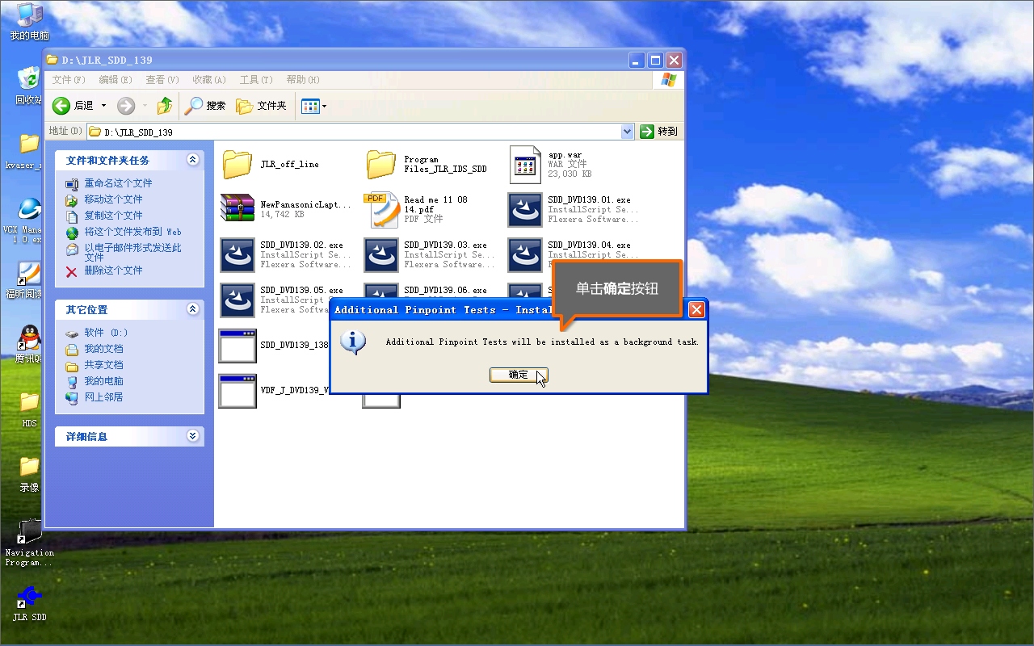This screenshot has height=646, width=1034.
Task: Open 我的电脑 link in Other Places panel
Action: tap(103, 381)
